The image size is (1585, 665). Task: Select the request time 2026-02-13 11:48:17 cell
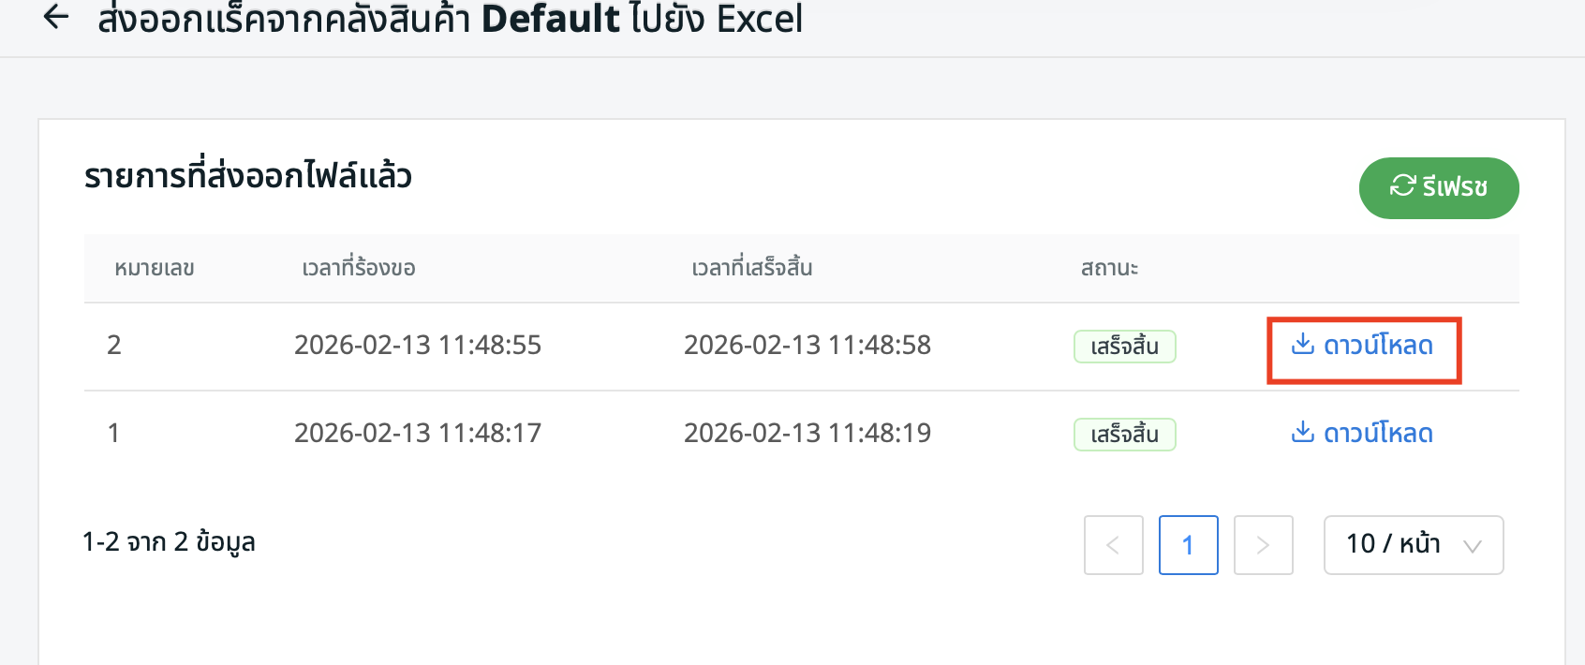pyautogui.click(x=418, y=434)
